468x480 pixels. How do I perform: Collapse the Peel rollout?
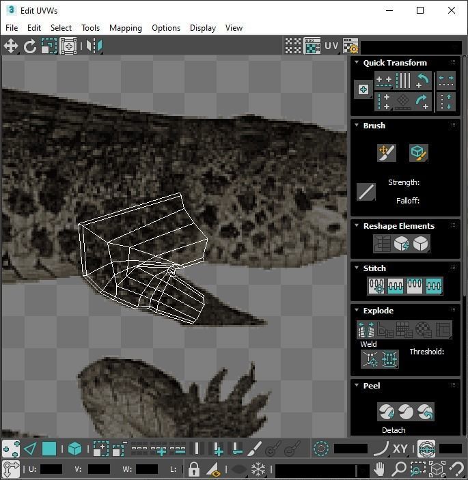357,385
